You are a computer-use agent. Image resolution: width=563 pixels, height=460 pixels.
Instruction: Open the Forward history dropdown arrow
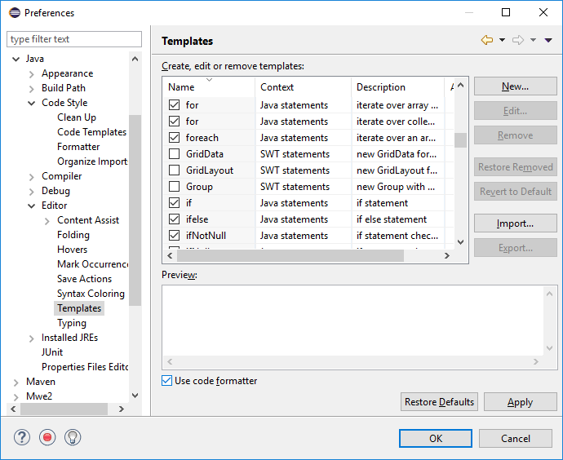pyautogui.click(x=533, y=40)
